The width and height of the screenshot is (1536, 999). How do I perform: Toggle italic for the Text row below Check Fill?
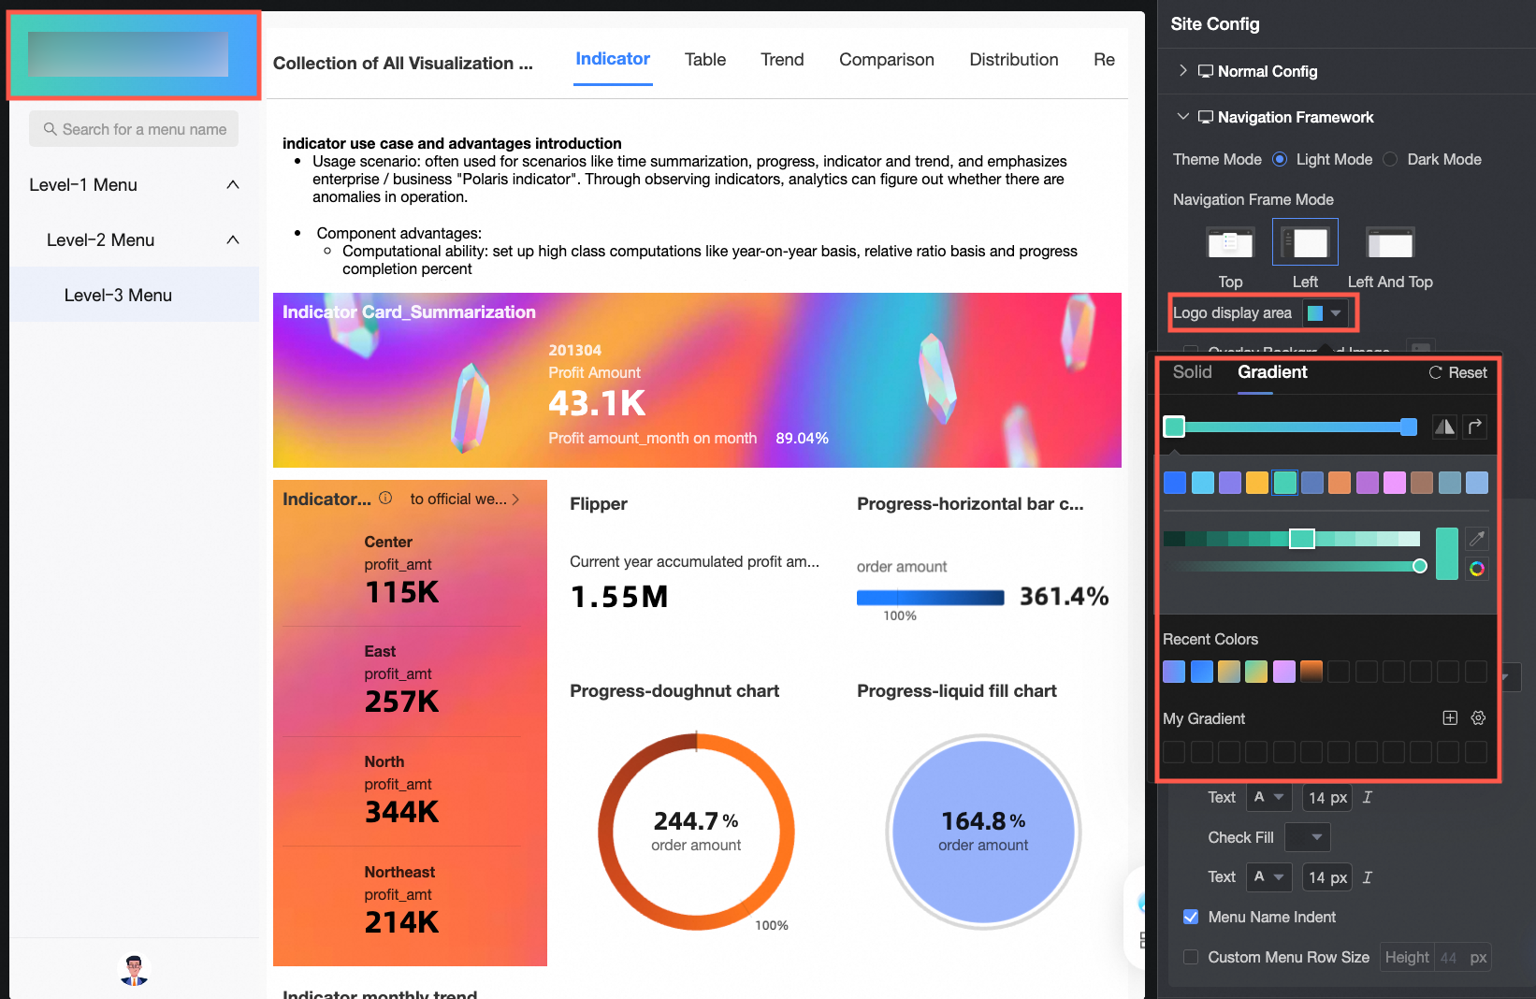[x=1368, y=877]
